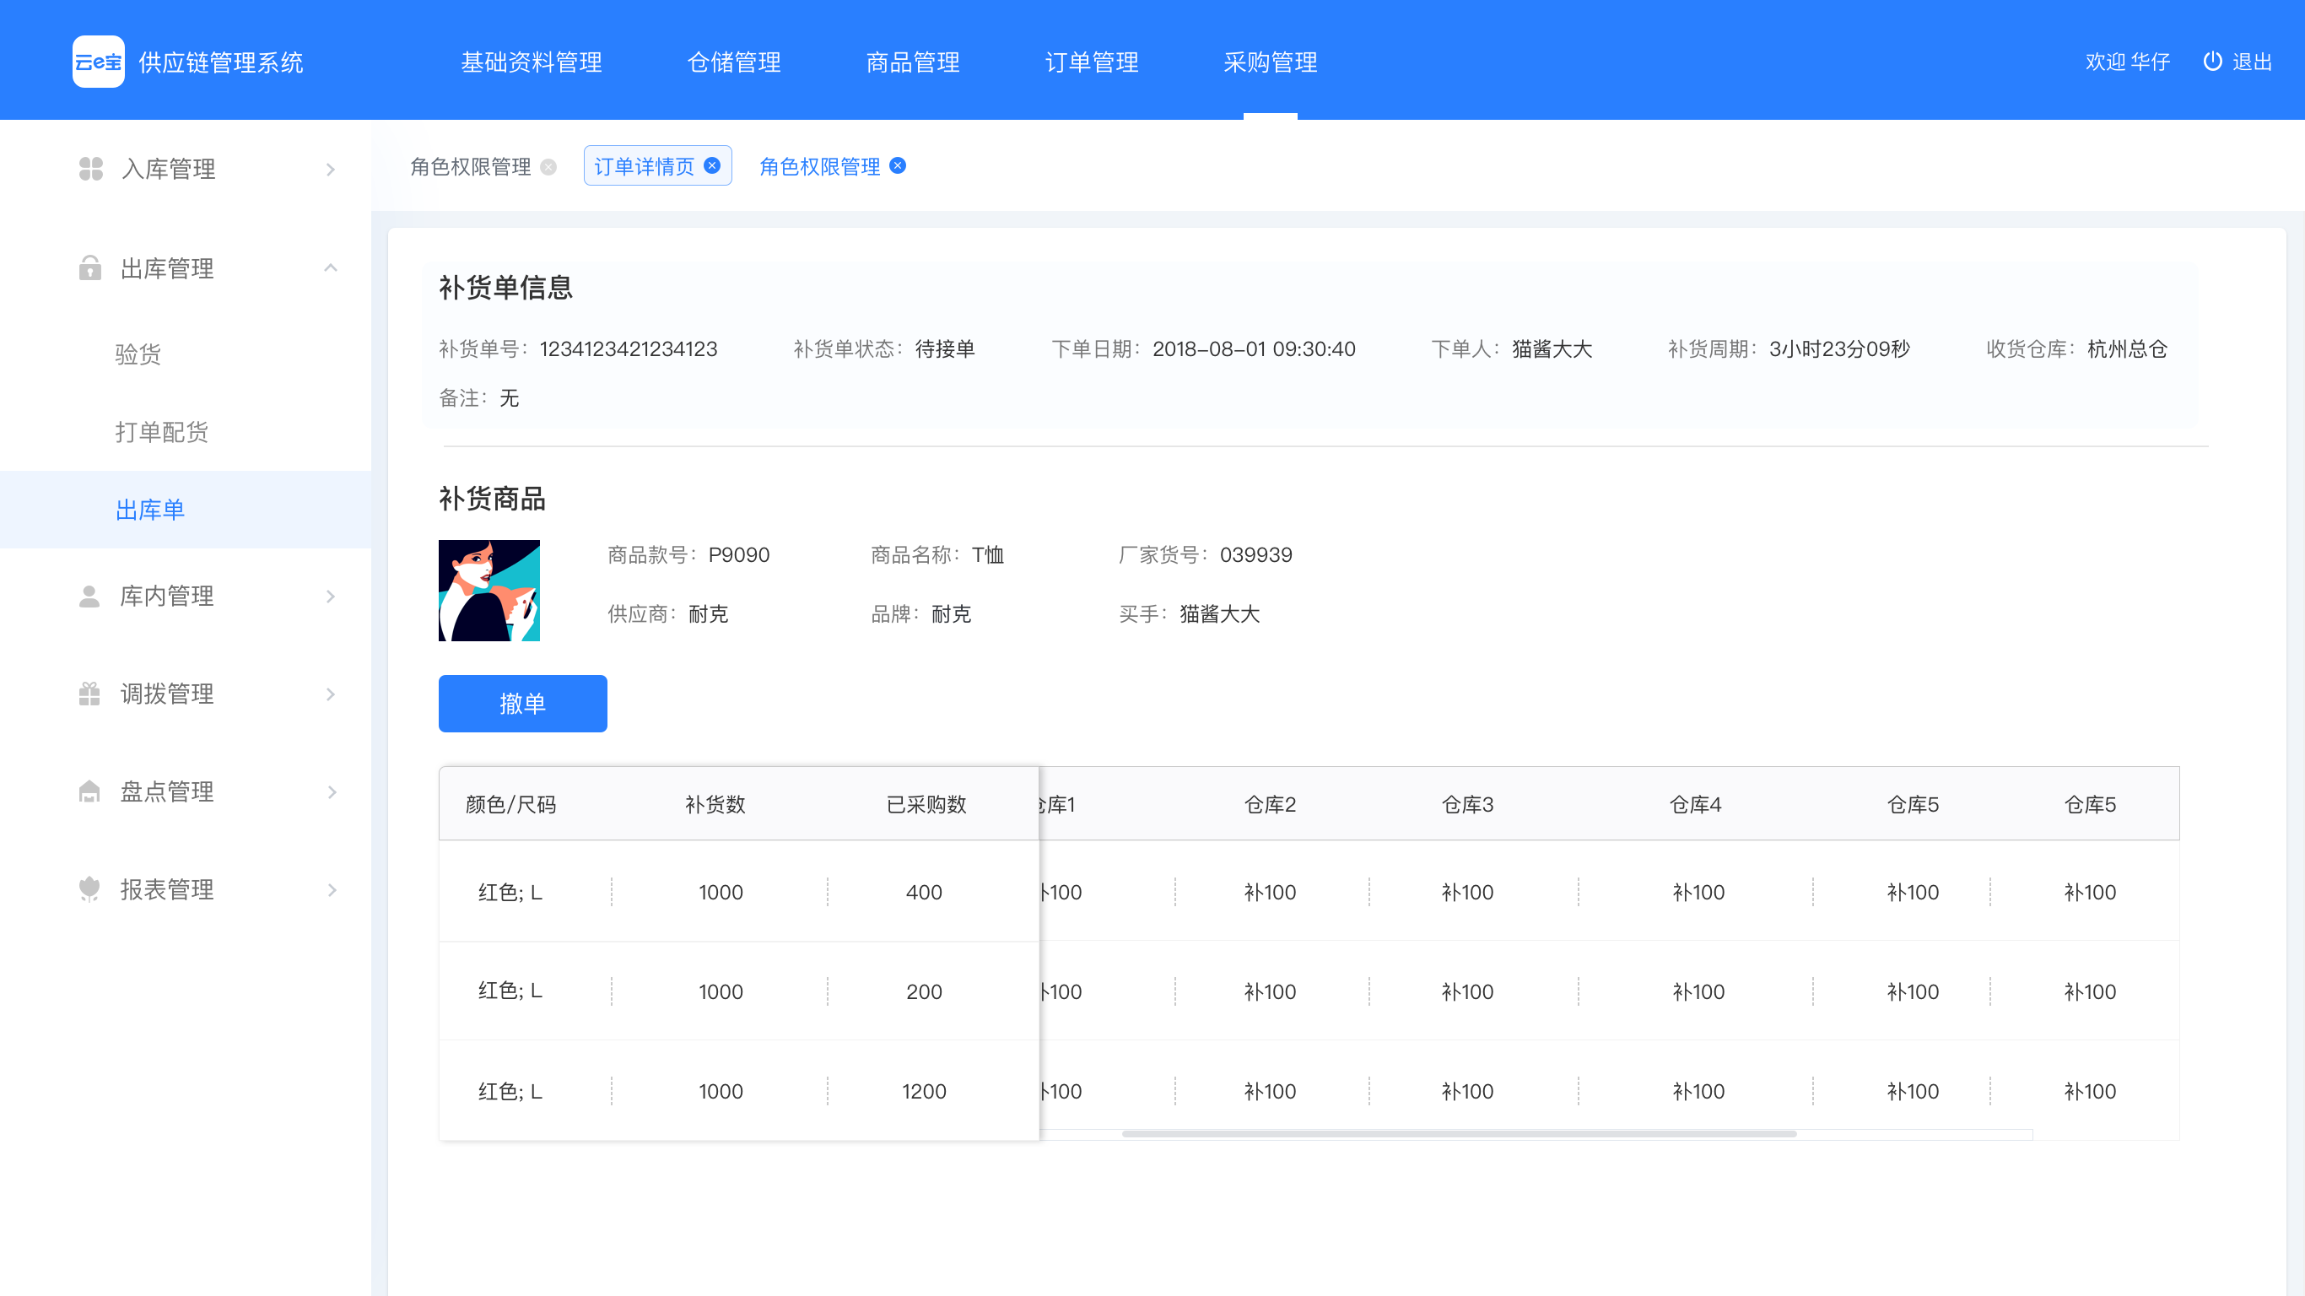Expand the 盘点管理 chevron
2305x1296 pixels.
[331, 792]
